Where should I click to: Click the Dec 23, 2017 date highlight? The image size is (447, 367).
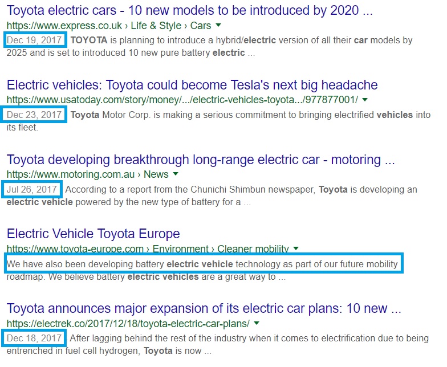[35, 115]
